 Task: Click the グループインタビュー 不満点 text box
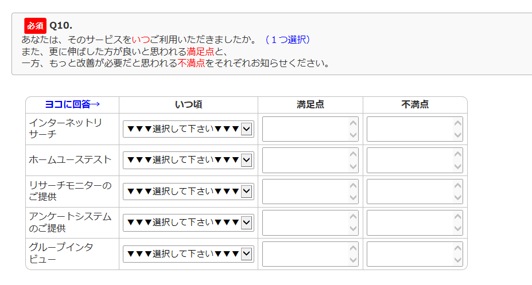(x=410, y=253)
